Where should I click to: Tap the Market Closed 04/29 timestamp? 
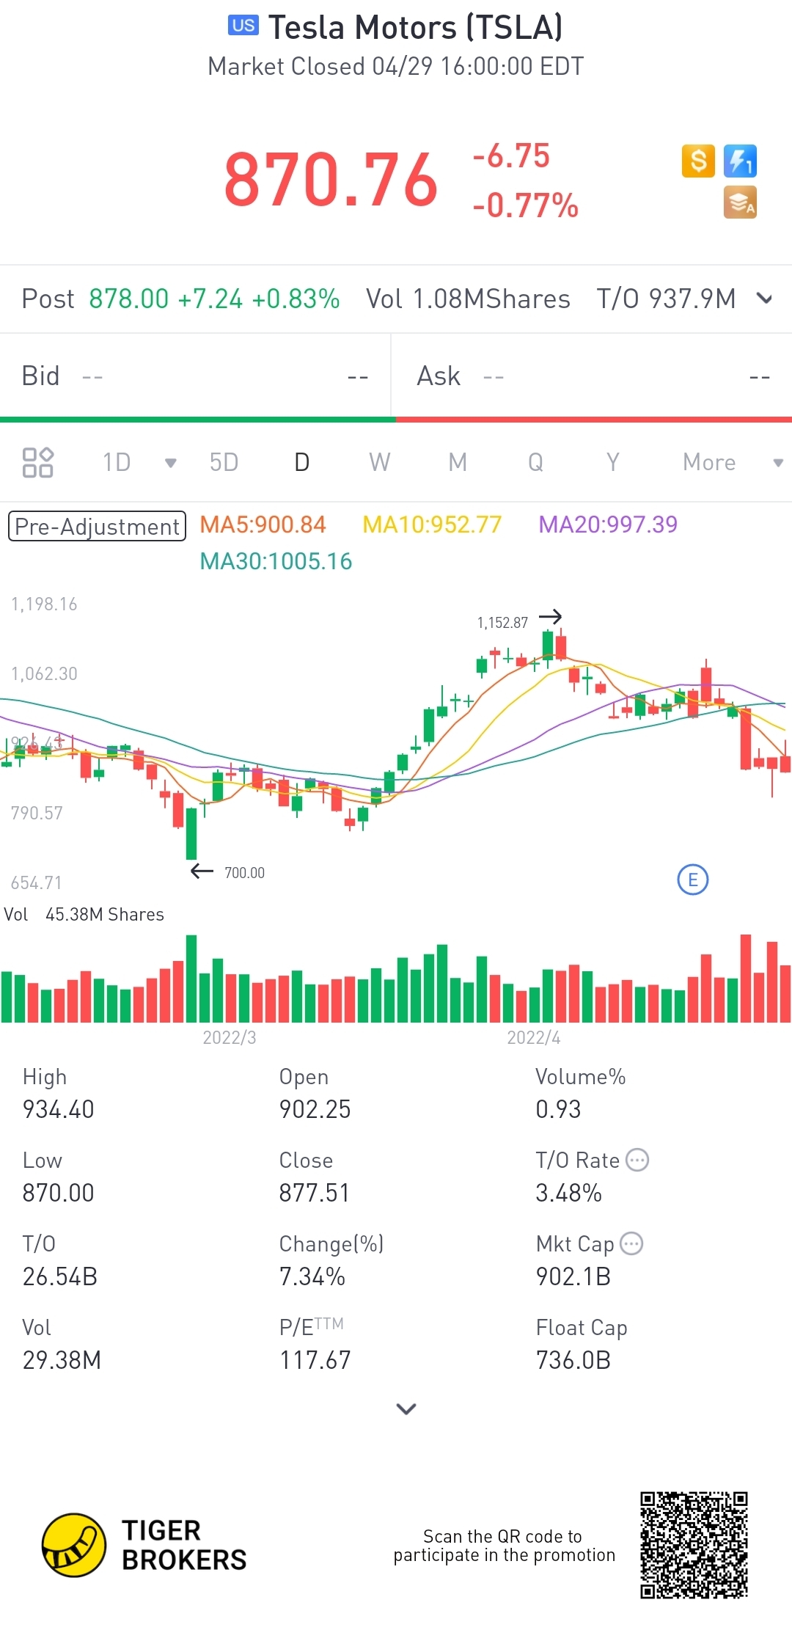pyautogui.click(x=396, y=66)
